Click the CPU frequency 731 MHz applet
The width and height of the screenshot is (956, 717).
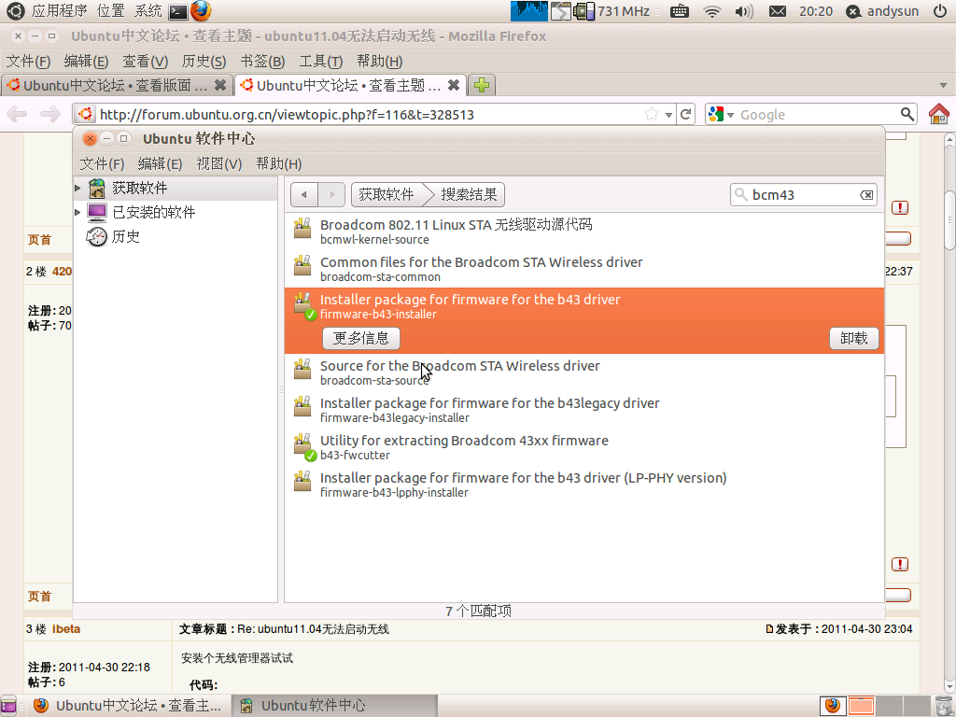click(x=612, y=11)
